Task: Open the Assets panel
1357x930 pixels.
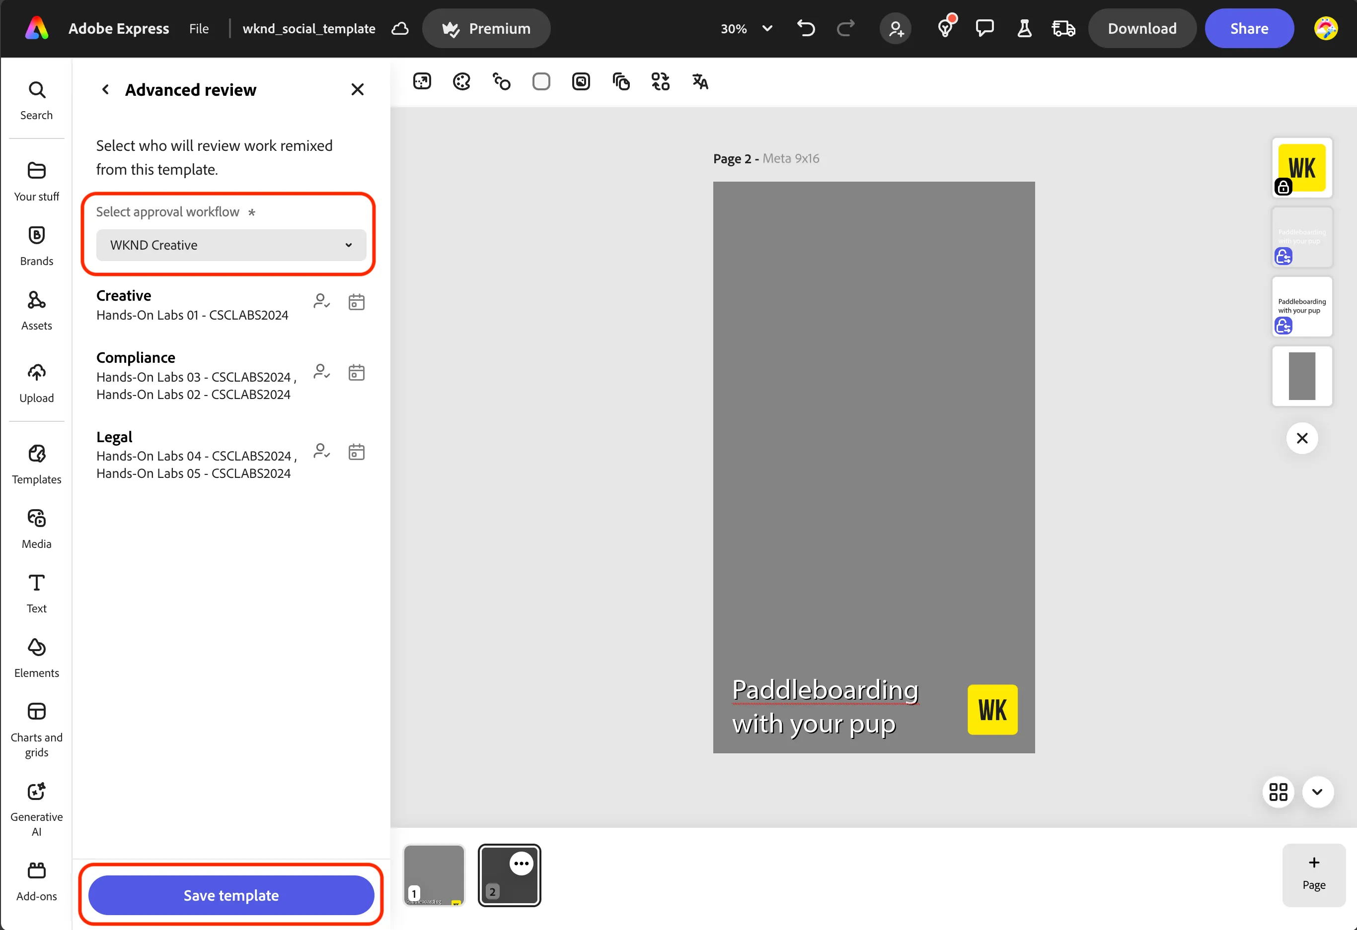Action: pyautogui.click(x=36, y=311)
